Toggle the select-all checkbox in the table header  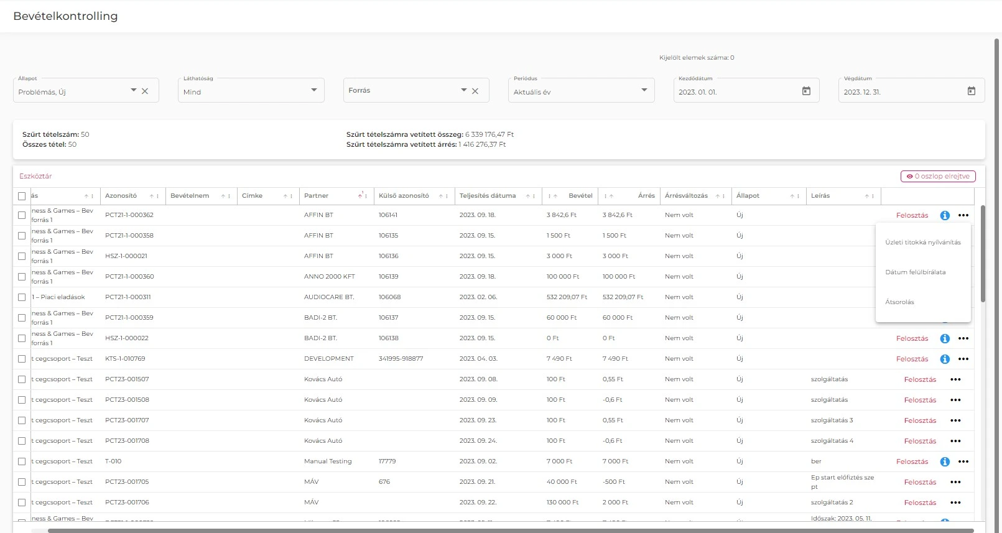point(22,196)
